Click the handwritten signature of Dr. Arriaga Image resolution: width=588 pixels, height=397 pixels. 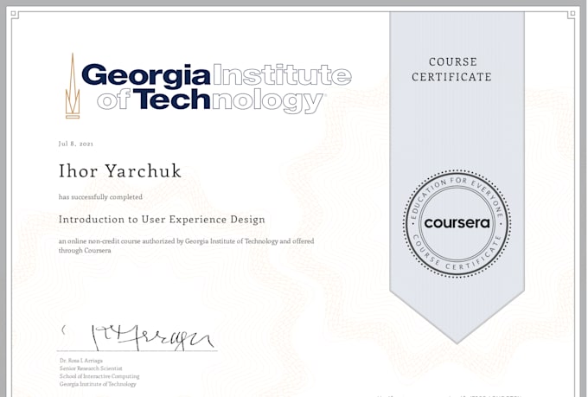coord(137,337)
